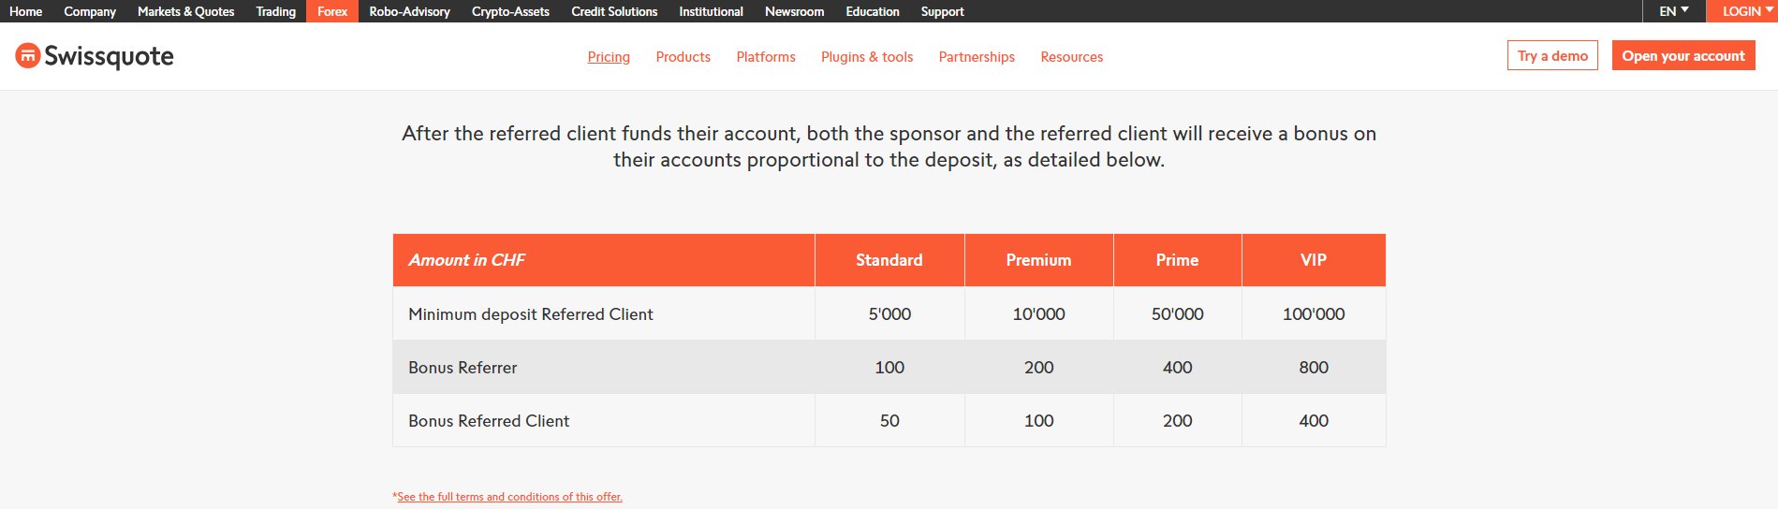Image resolution: width=1778 pixels, height=509 pixels.
Task: Open the Platforms menu
Action: click(x=766, y=57)
